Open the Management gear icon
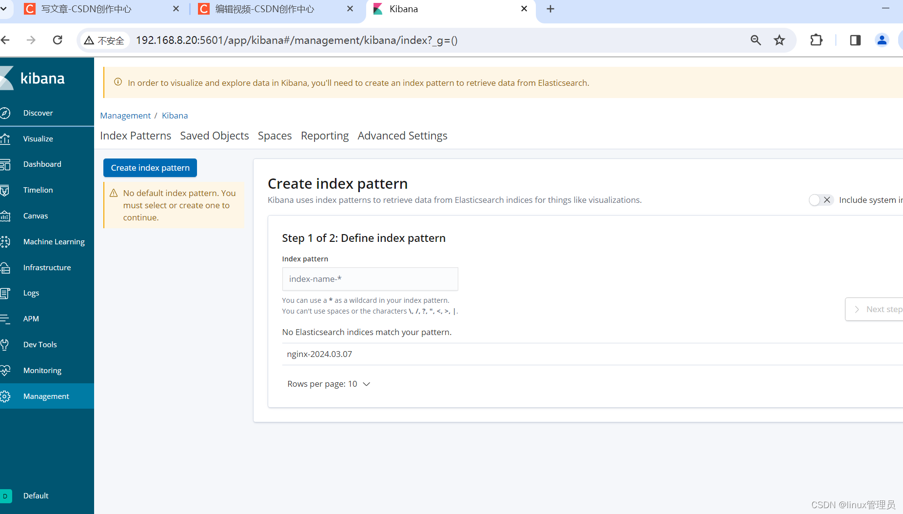Screen dimensions: 903x514 click(5, 396)
